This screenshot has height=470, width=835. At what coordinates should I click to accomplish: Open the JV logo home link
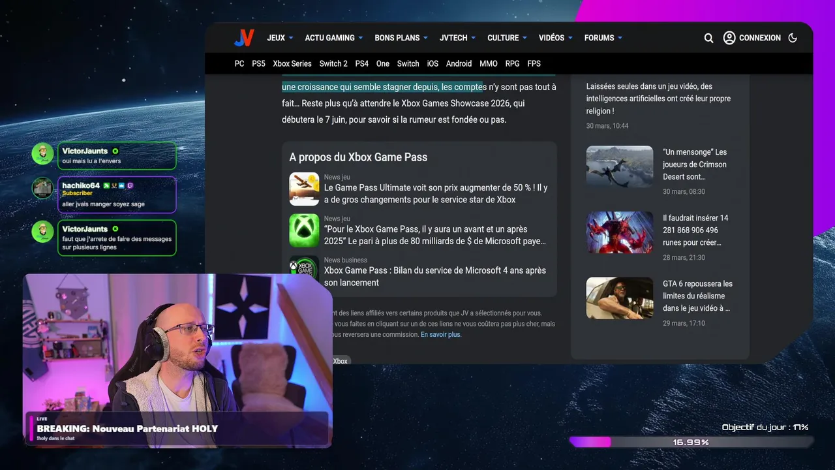tap(244, 38)
